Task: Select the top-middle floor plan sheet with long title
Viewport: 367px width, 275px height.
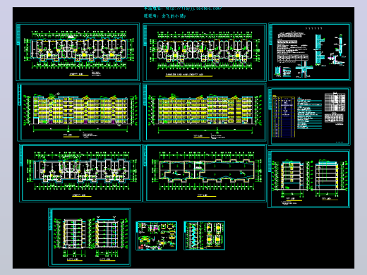Action: (x=205, y=52)
